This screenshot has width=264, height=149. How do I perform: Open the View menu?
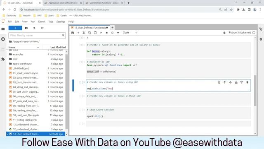tap(25, 22)
